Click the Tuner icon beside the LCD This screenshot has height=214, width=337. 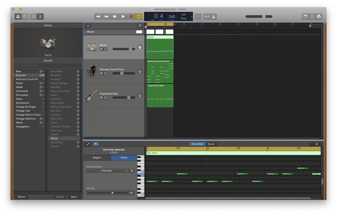tap(198, 16)
